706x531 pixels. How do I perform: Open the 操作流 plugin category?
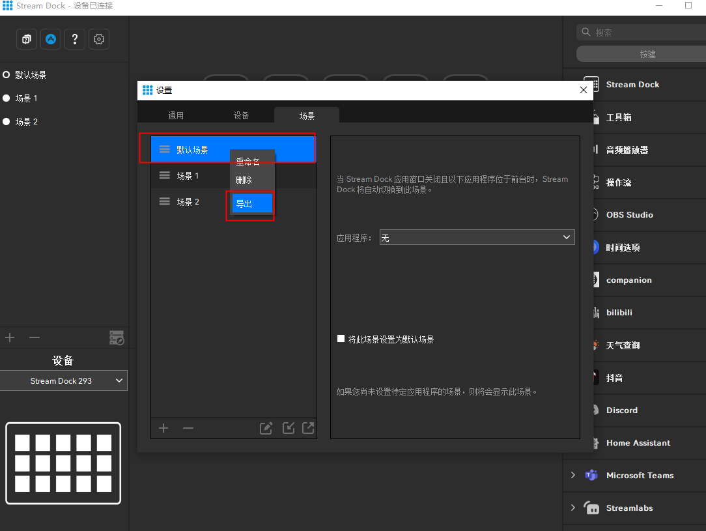tap(634, 182)
